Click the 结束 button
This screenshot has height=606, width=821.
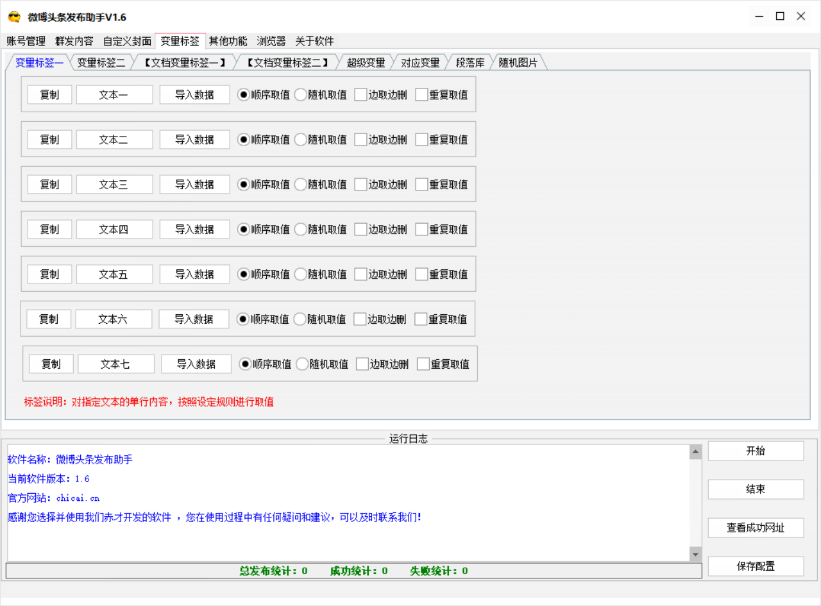756,489
